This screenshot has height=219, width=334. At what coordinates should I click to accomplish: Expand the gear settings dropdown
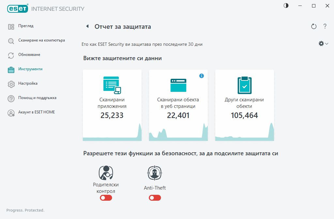(323, 43)
